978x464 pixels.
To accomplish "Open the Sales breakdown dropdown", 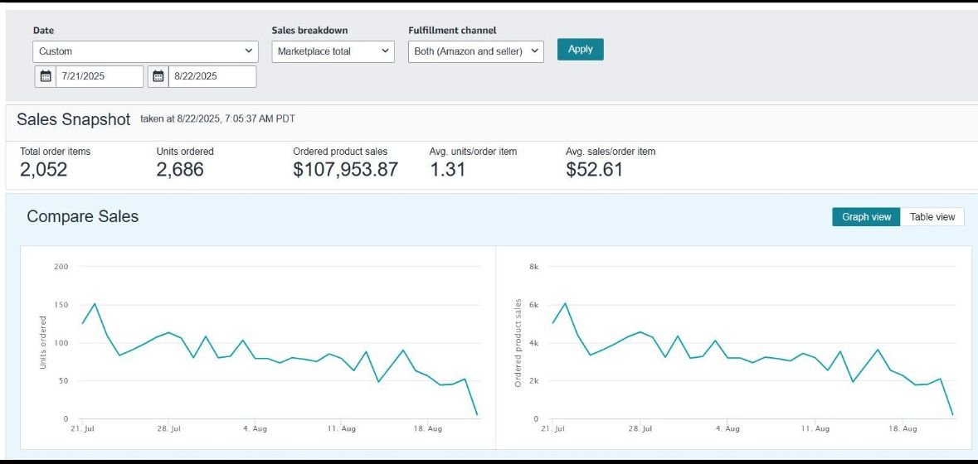I will tap(333, 51).
